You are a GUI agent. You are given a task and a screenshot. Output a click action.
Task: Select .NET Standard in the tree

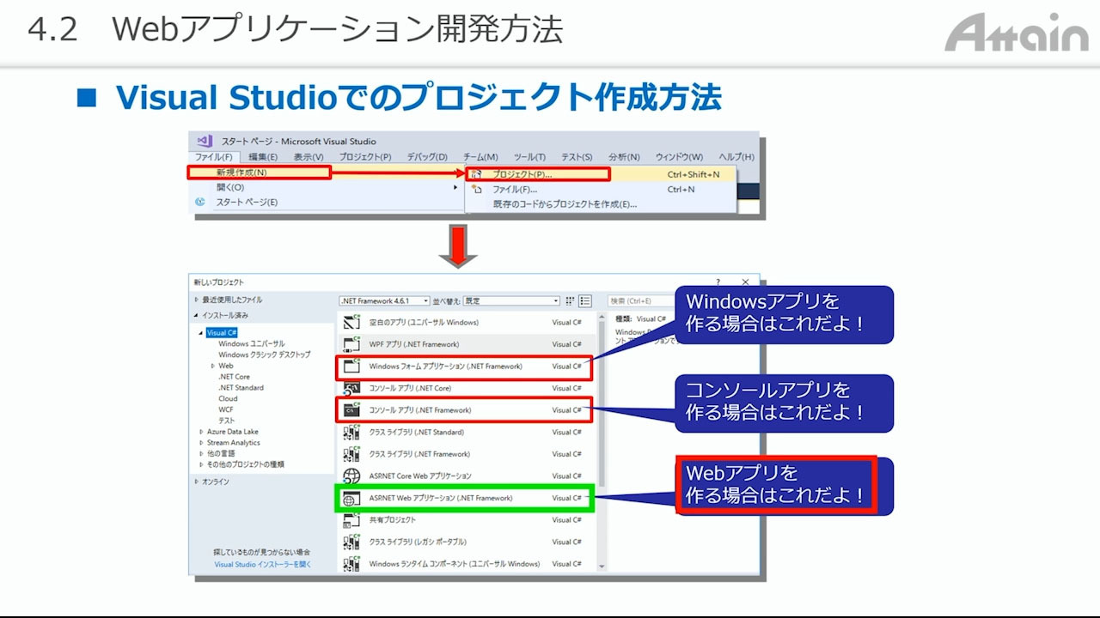tap(241, 388)
